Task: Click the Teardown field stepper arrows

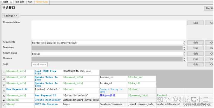Action: 184,48
